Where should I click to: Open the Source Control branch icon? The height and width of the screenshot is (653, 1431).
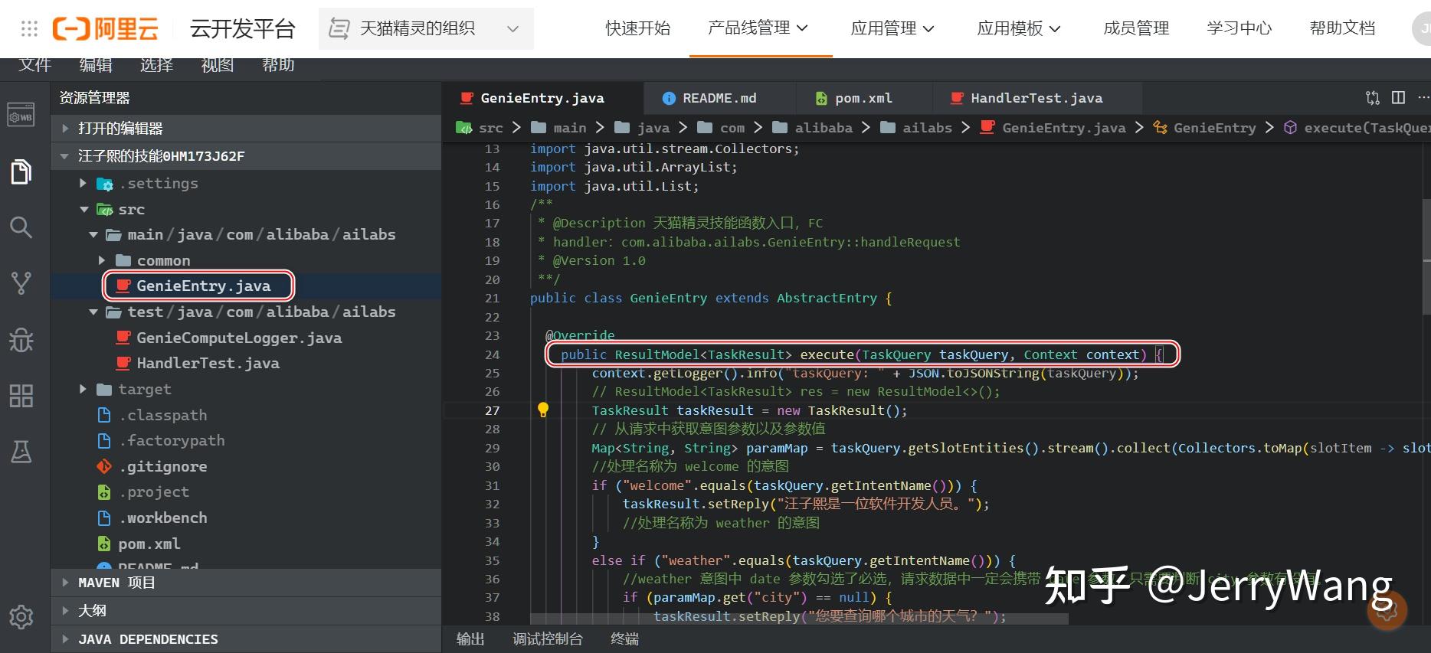pos(21,283)
